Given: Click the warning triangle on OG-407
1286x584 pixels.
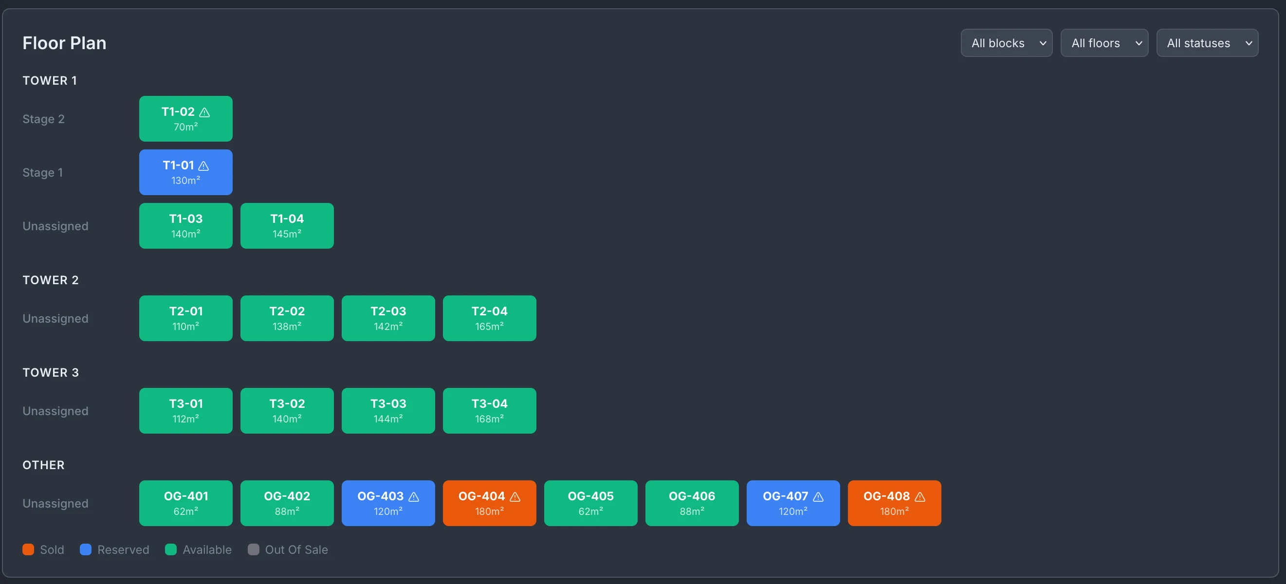Looking at the screenshot, I should (818, 497).
